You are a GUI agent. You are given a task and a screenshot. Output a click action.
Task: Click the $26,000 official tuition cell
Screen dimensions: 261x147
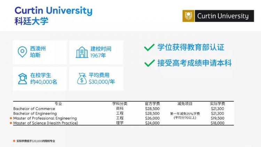pos(152,118)
